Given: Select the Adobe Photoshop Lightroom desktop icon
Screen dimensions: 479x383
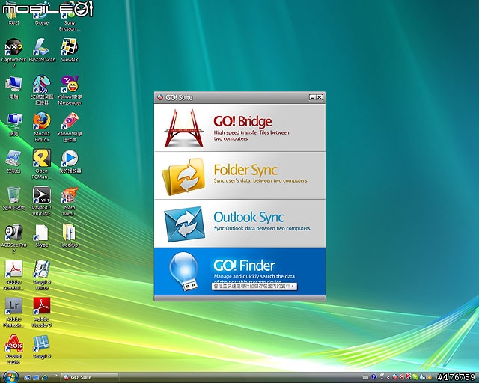Looking at the screenshot, I should click(x=13, y=312).
